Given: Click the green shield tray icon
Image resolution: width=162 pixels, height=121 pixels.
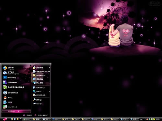Looking at the screenshot, I should point(152,119).
